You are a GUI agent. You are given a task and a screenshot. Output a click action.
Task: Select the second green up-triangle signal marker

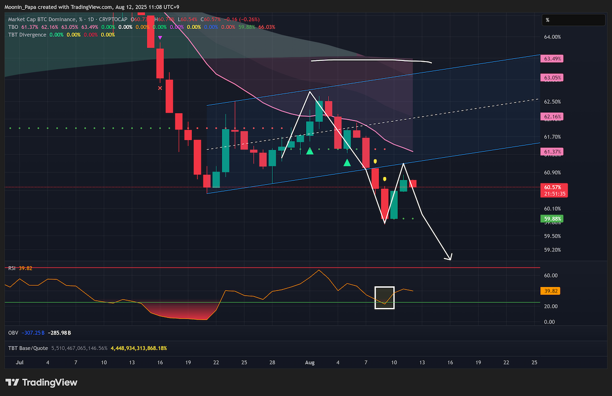click(x=347, y=163)
